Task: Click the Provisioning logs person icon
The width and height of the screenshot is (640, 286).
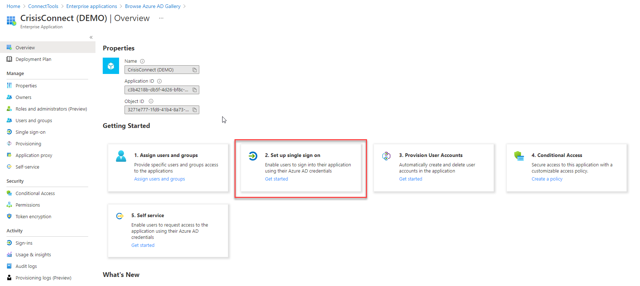Action: (9, 278)
